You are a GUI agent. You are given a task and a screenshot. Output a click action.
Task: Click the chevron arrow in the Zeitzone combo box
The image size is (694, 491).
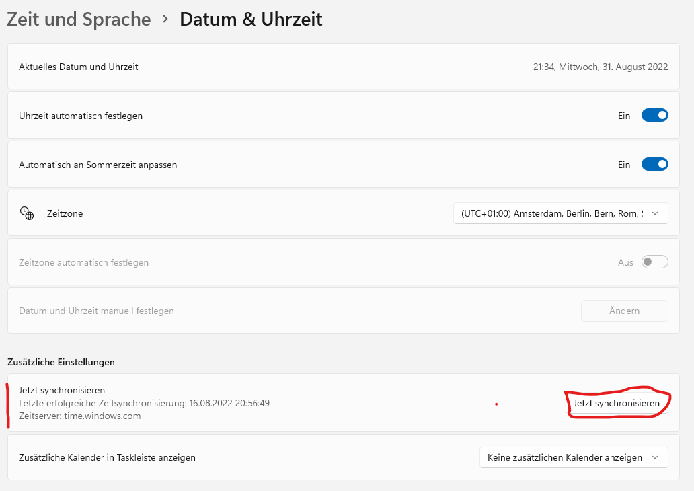pos(655,213)
